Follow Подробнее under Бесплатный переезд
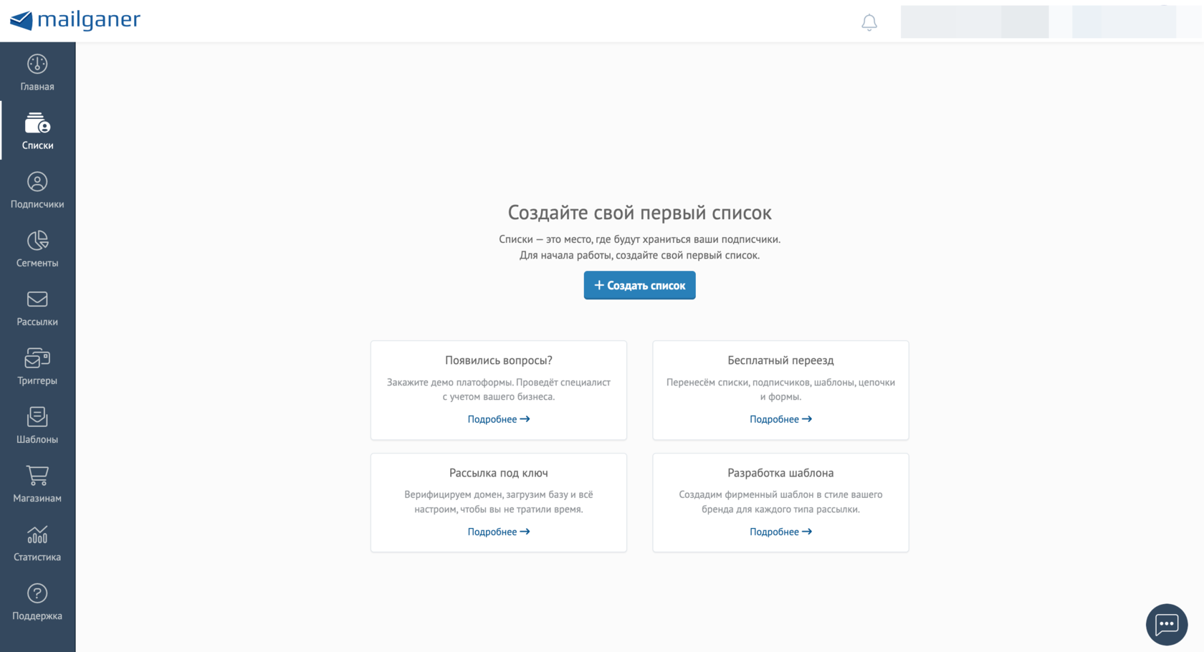Screen dimensions: 1204x652 pyautogui.click(x=780, y=419)
